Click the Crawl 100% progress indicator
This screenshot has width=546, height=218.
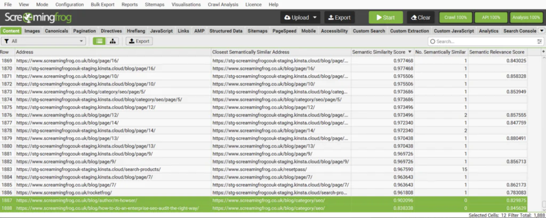[x=455, y=18]
